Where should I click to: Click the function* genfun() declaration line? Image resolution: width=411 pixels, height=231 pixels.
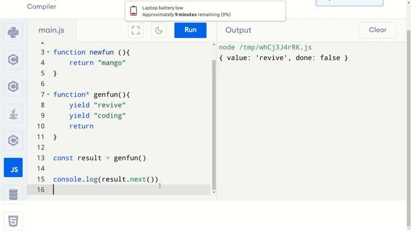point(91,94)
